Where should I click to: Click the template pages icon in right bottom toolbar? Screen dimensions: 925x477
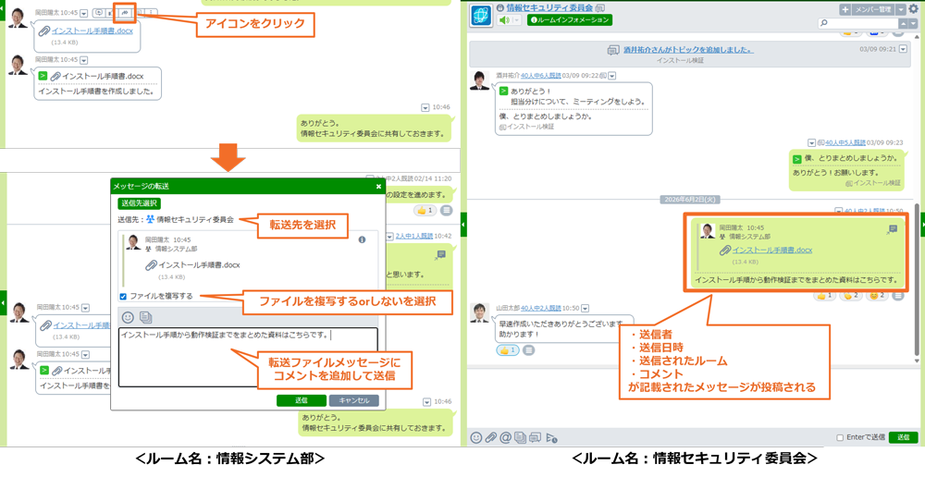520,437
